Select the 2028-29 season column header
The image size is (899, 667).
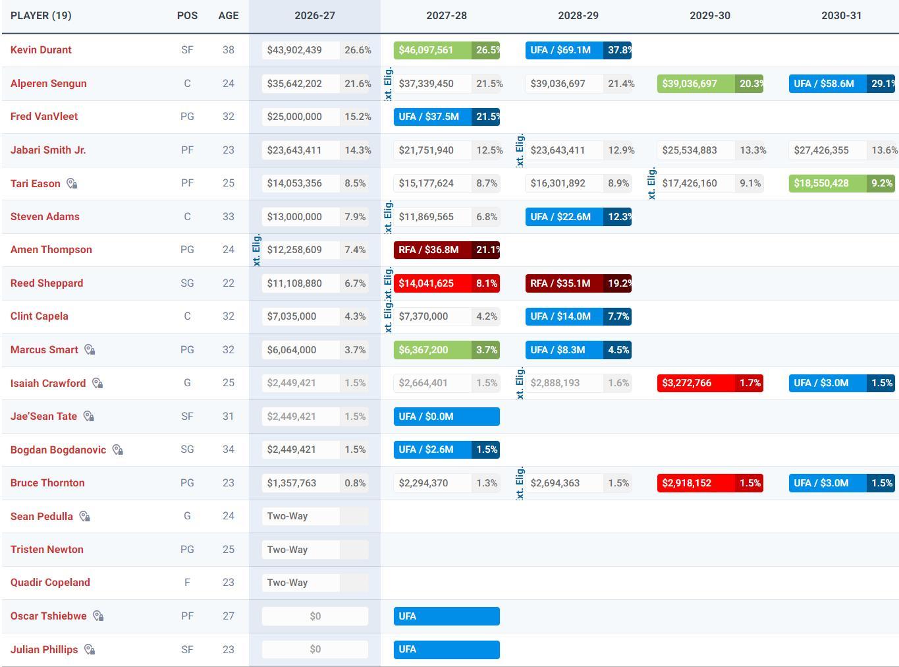578,16
